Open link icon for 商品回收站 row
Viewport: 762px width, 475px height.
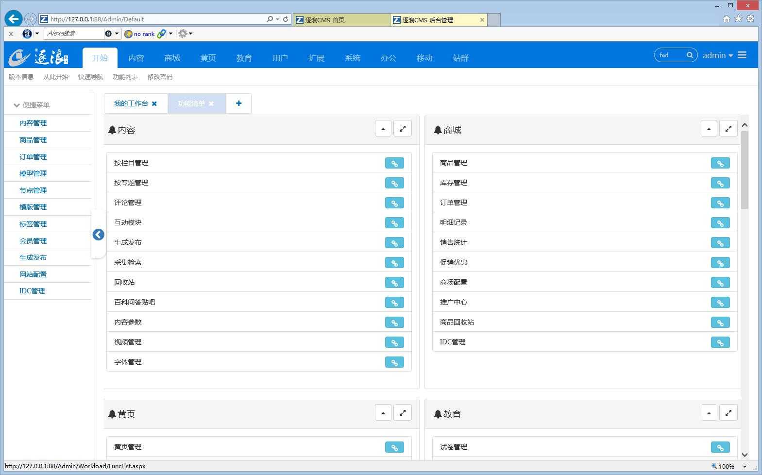pyautogui.click(x=720, y=322)
